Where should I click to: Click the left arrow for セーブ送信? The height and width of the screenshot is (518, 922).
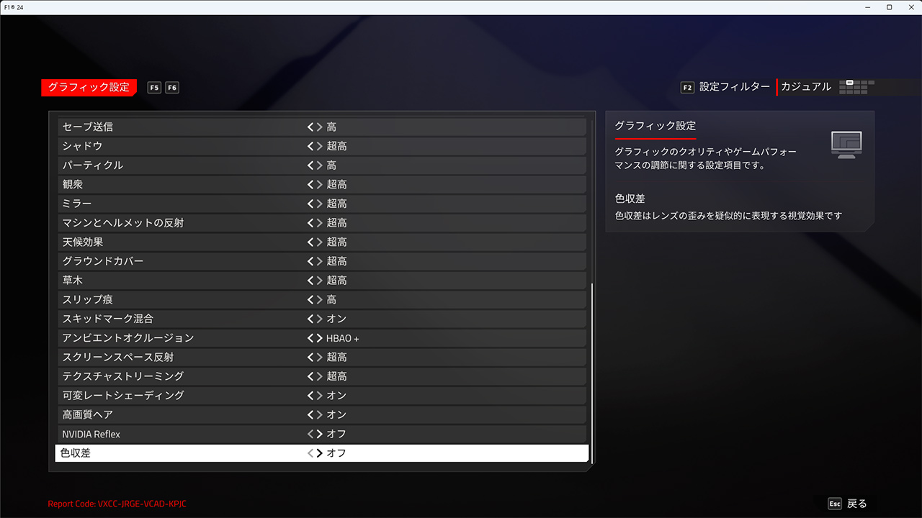[x=310, y=127]
